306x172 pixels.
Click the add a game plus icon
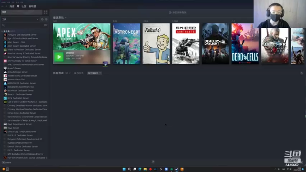pyautogui.click(x=3, y=162)
